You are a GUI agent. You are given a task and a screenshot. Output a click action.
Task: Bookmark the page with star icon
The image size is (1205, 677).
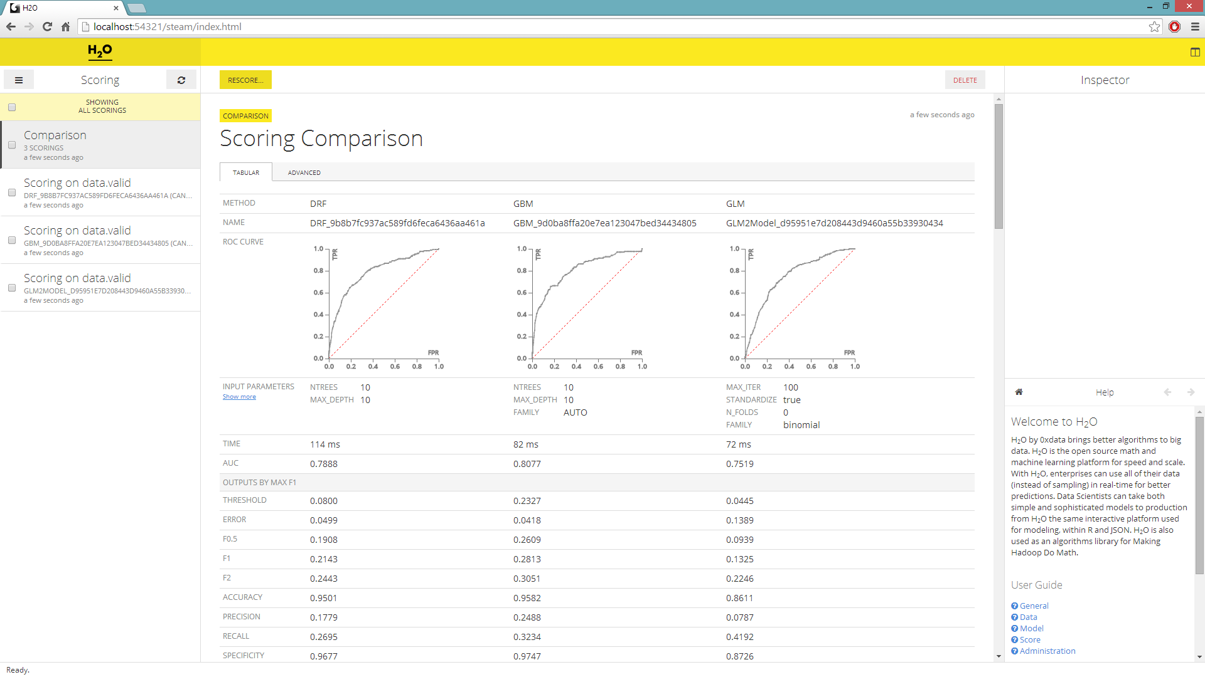(1154, 27)
